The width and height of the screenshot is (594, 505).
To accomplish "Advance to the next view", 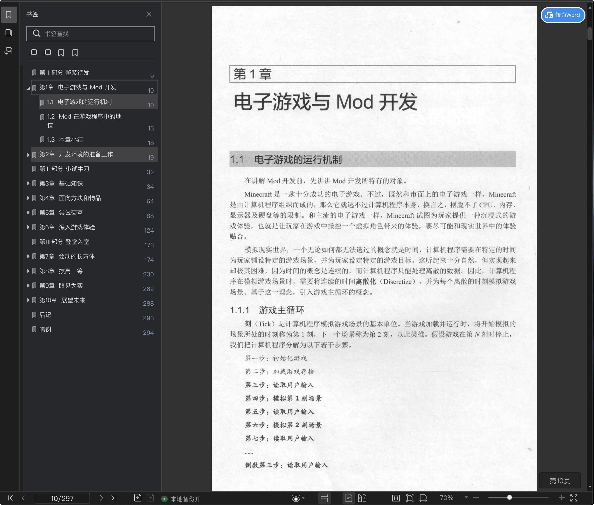I will (x=150, y=498).
